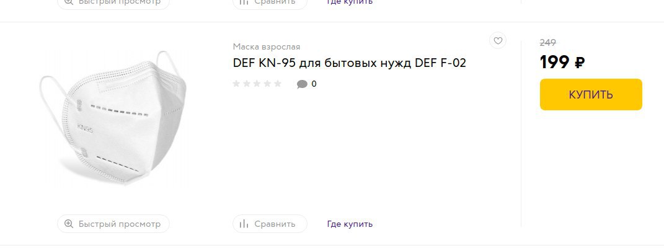
Task: Click the 199 ₽ price of the mask
Action: [x=562, y=63]
